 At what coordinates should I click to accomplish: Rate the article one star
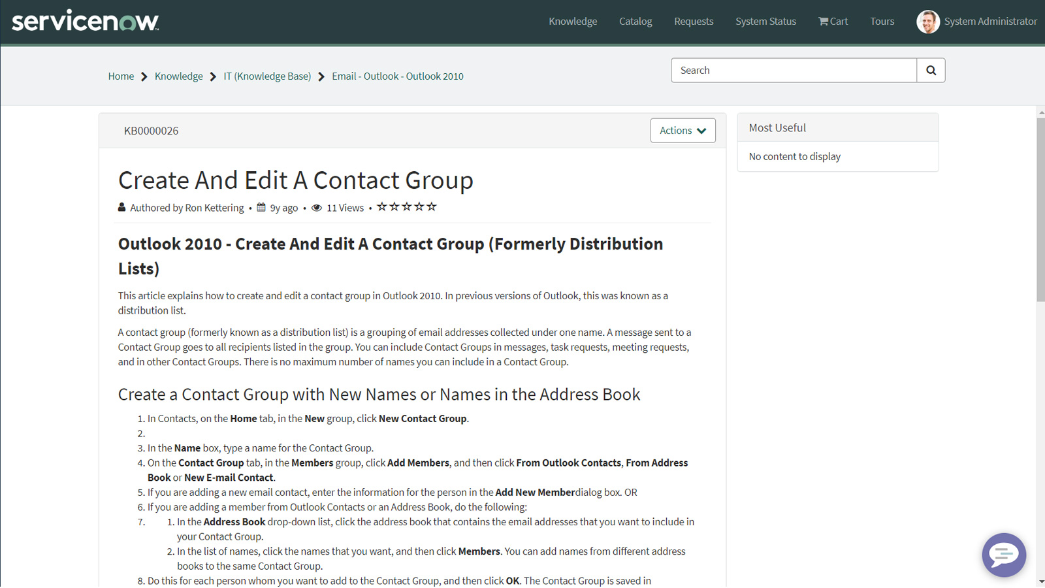coord(382,206)
